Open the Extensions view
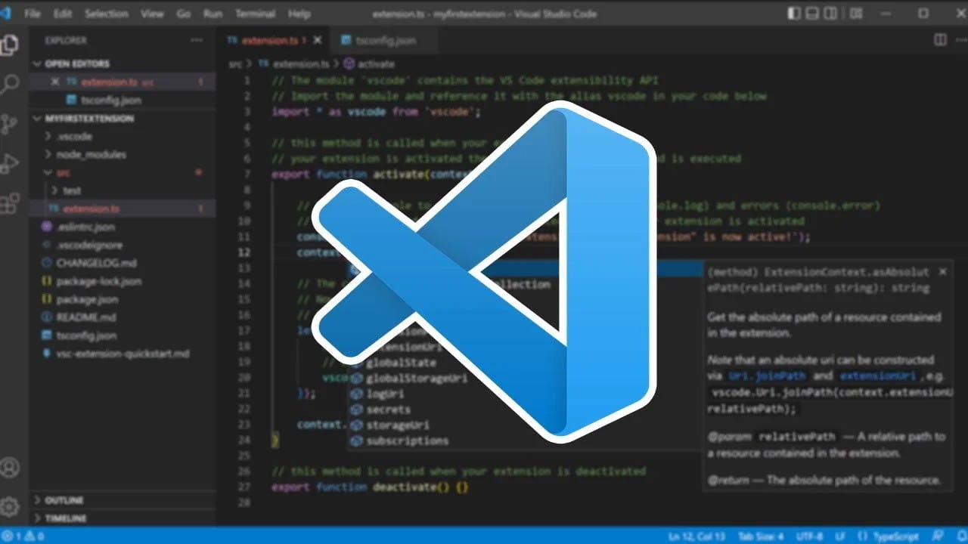968x544 pixels. 10,202
